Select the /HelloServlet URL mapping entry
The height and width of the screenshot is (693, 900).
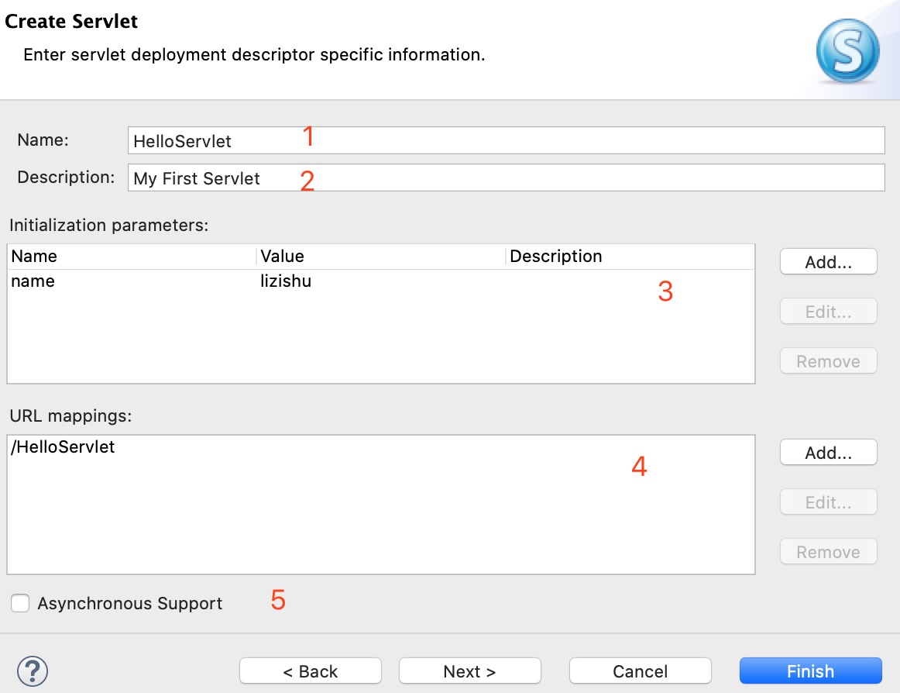click(x=64, y=447)
